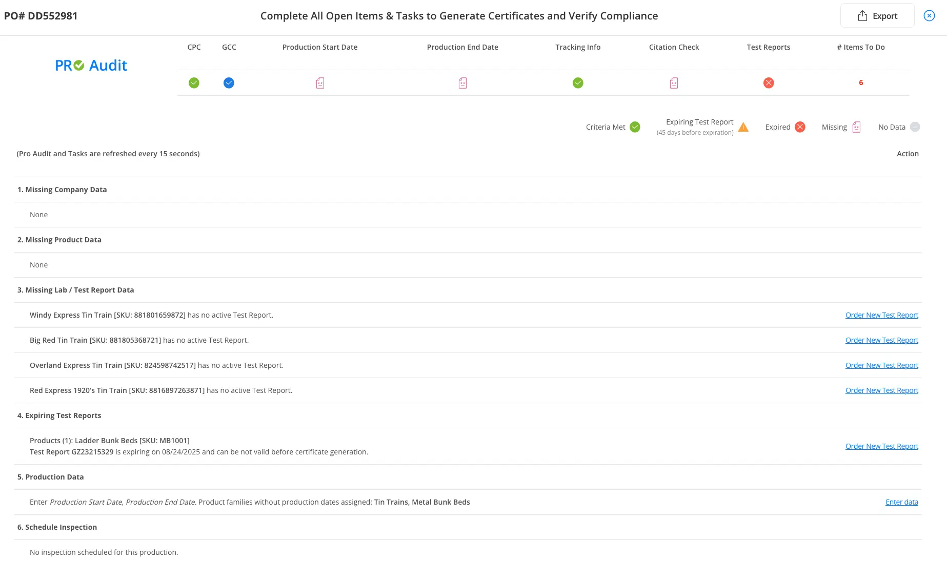The image size is (947, 562).
Task: Click the green Tracking Info checkmark
Action: (x=578, y=83)
